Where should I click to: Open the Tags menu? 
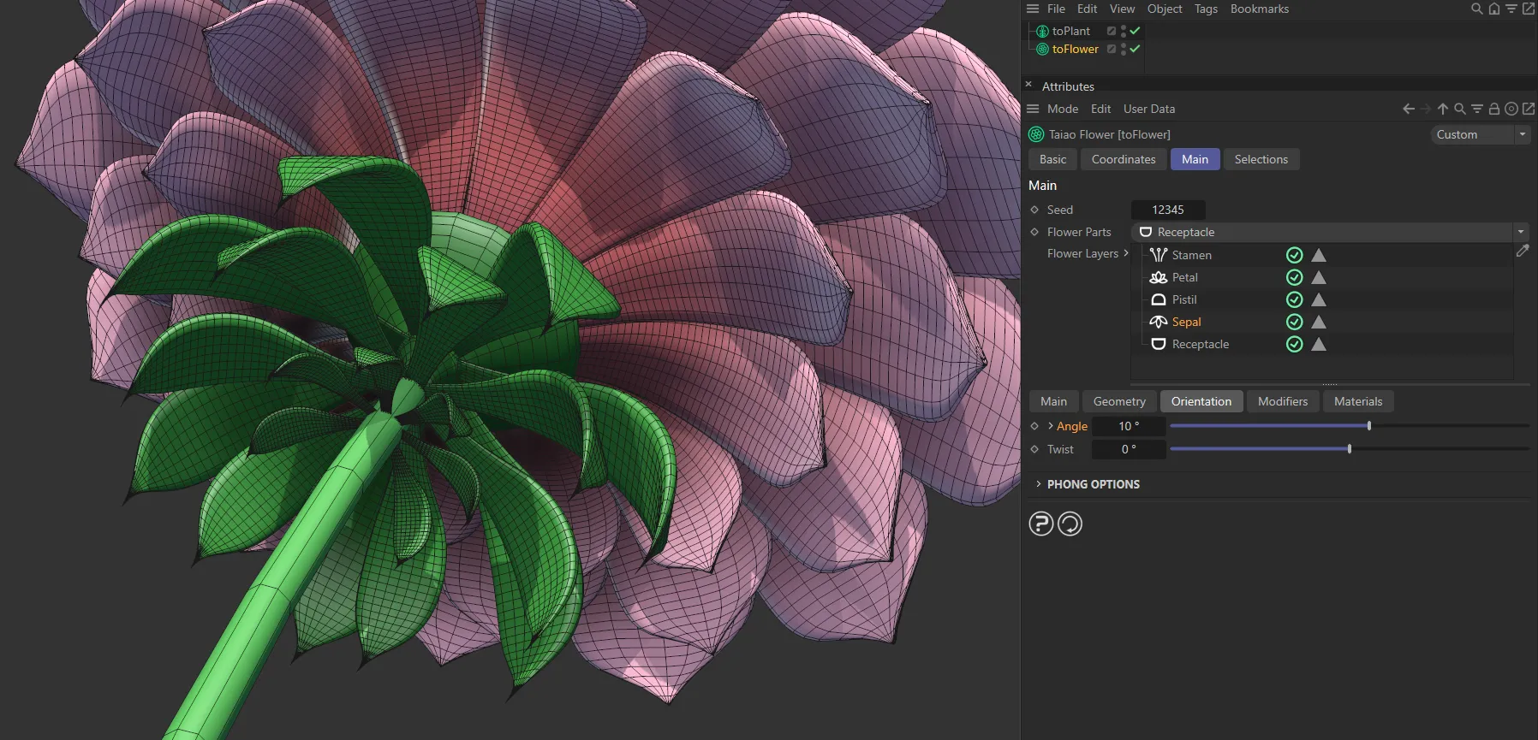tap(1206, 9)
